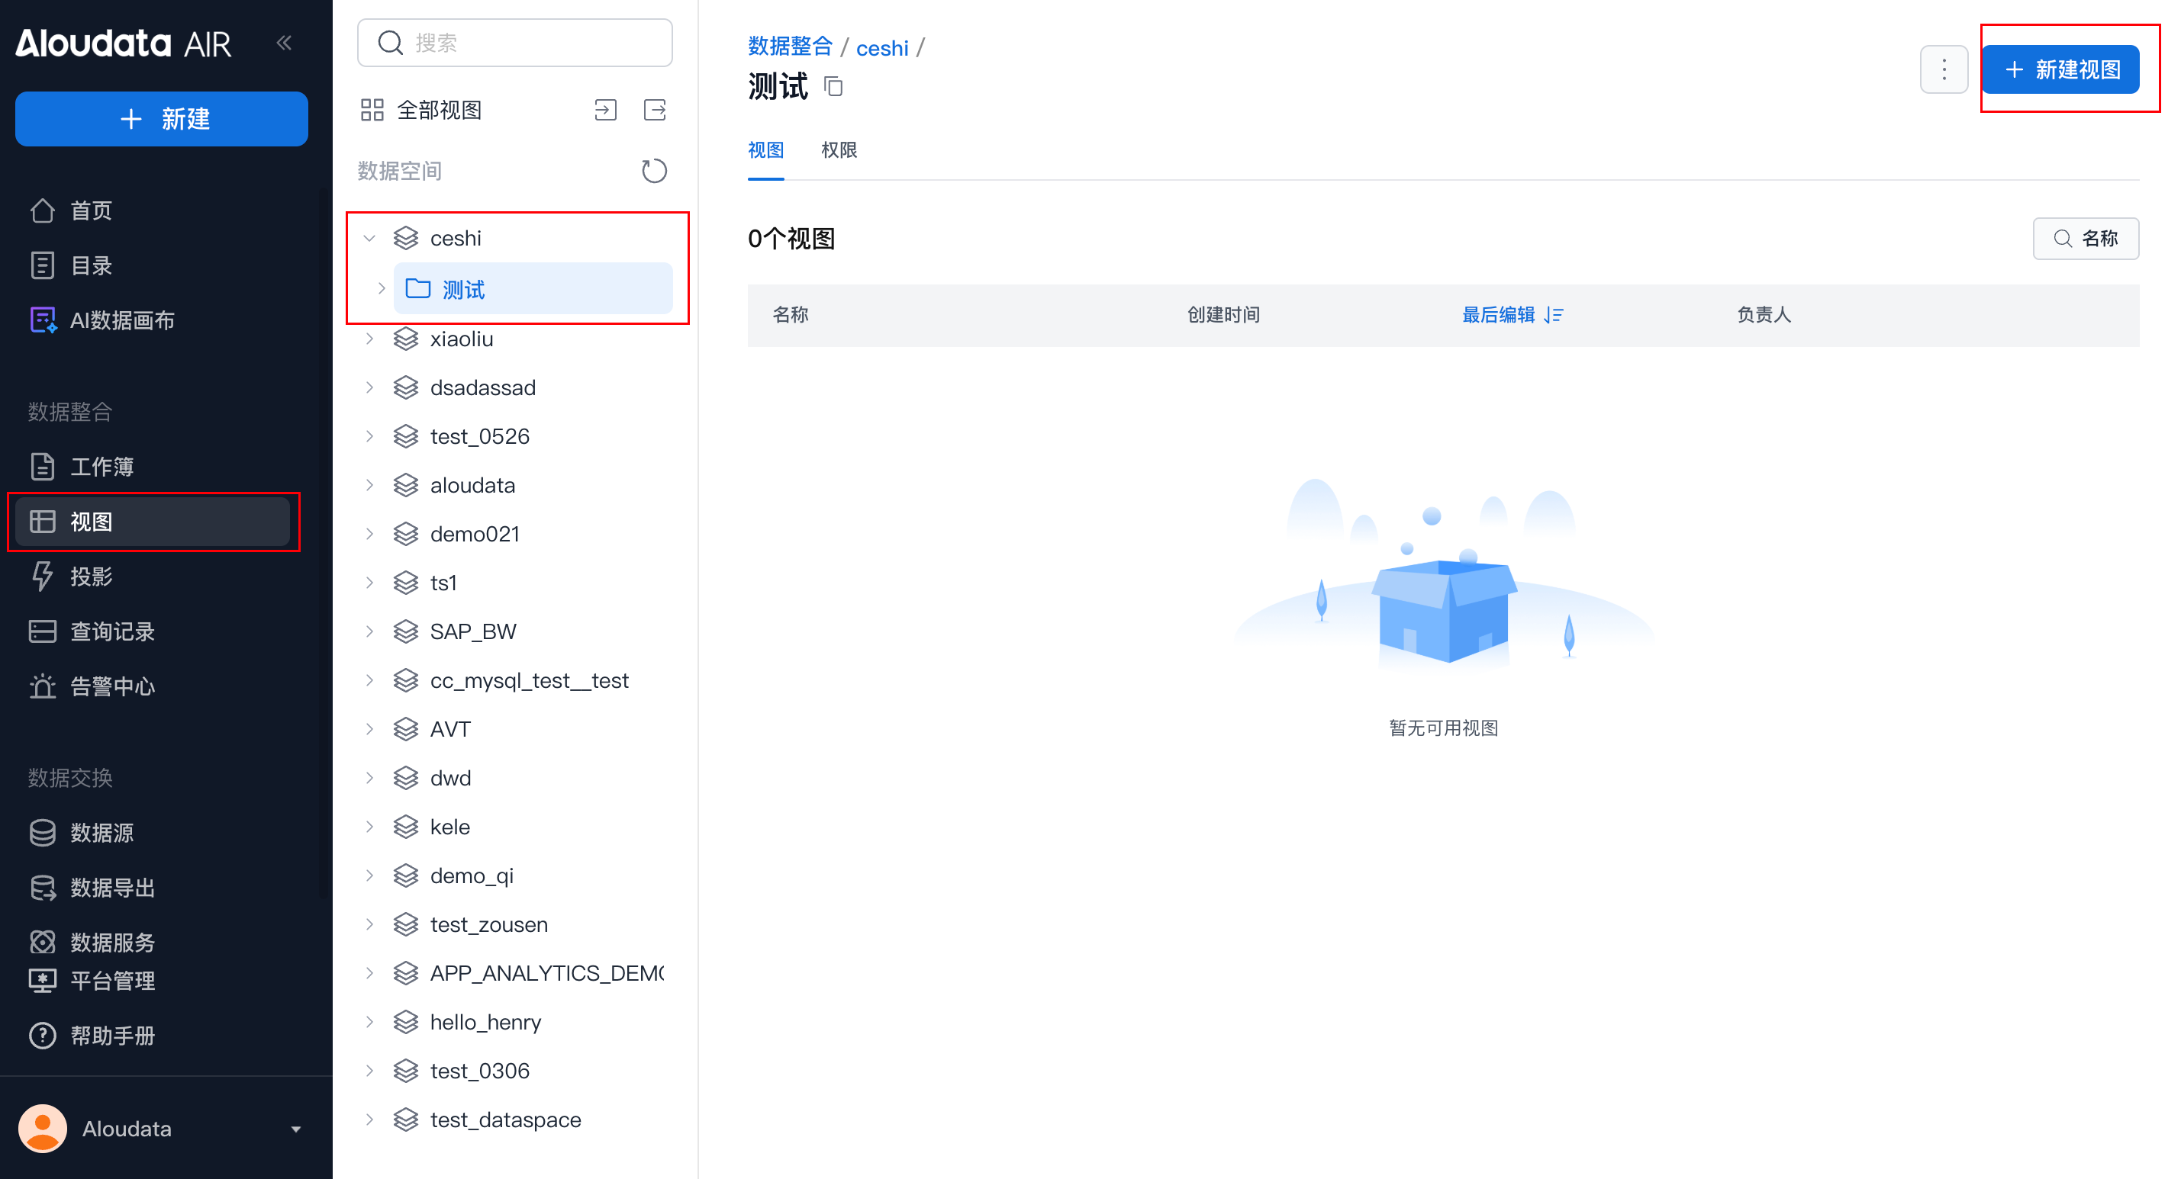Image resolution: width=2181 pixels, height=1179 pixels.
Task: Open AI数据画布 from the sidebar
Action: tap(122, 320)
